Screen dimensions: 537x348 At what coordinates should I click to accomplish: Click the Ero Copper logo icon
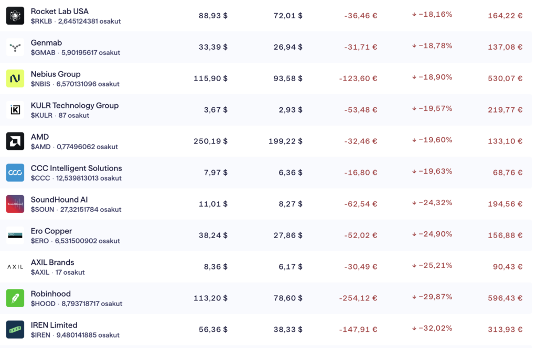(x=15, y=235)
